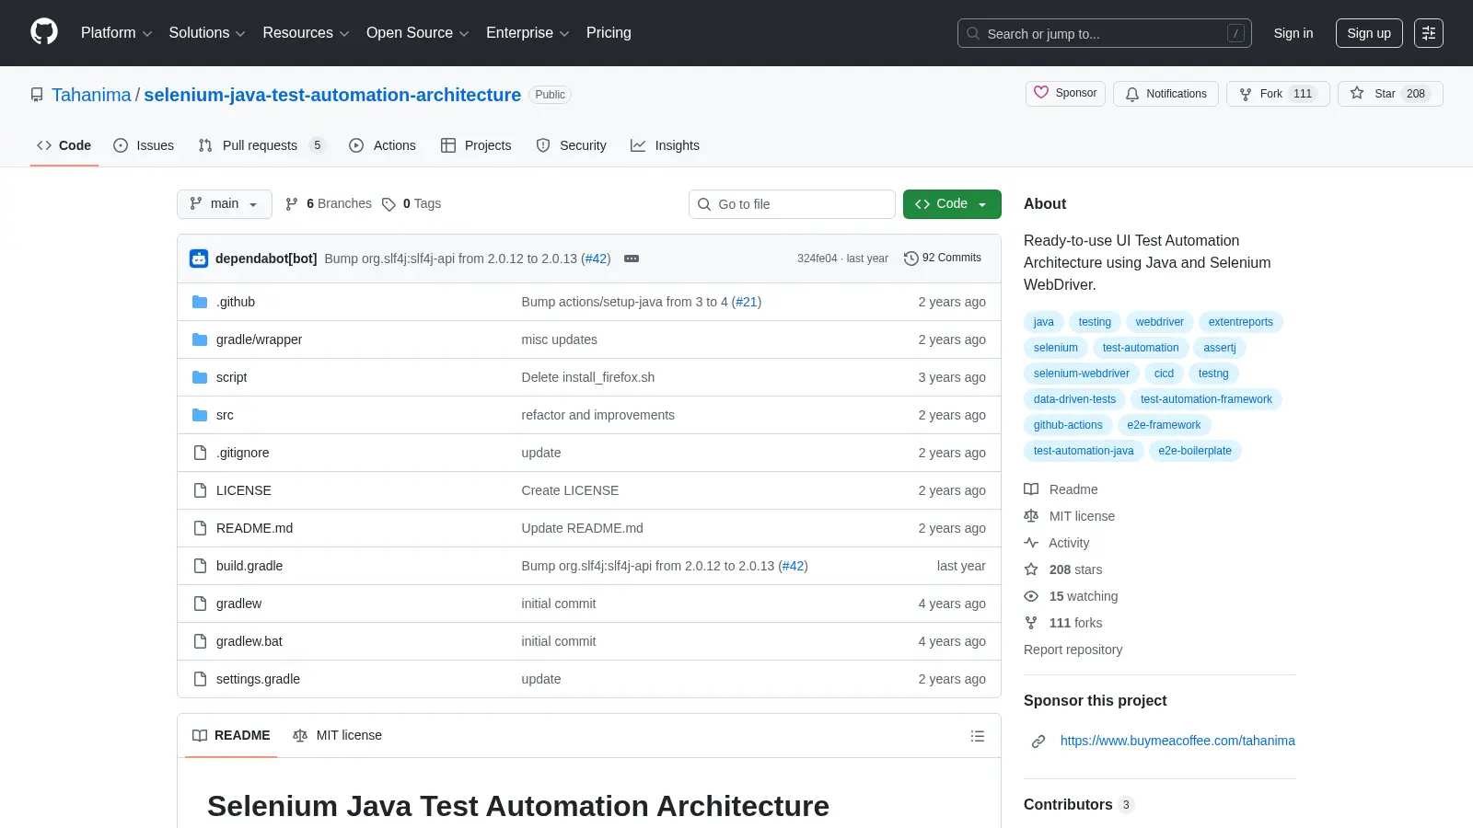Image resolution: width=1473 pixels, height=828 pixels.
Task: Click the script folder icon
Action: coord(200,377)
